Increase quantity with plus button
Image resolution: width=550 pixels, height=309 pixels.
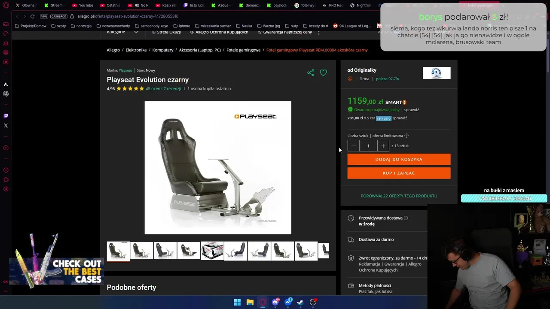(383, 146)
